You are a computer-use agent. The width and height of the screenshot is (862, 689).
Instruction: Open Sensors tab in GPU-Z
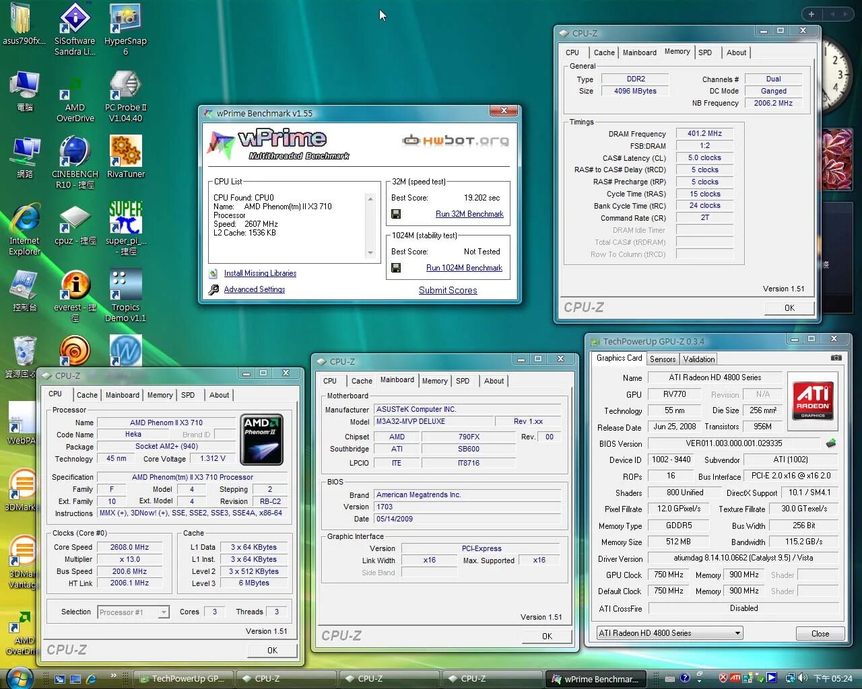(x=663, y=359)
